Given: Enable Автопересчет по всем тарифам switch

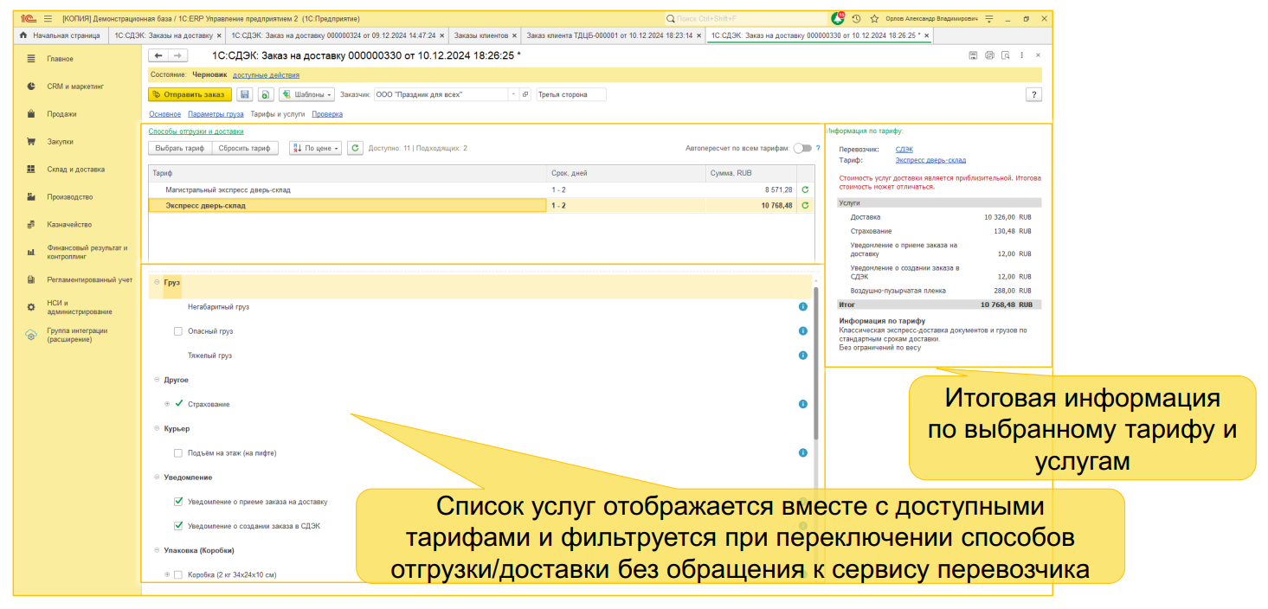Looking at the screenshot, I should (805, 148).
